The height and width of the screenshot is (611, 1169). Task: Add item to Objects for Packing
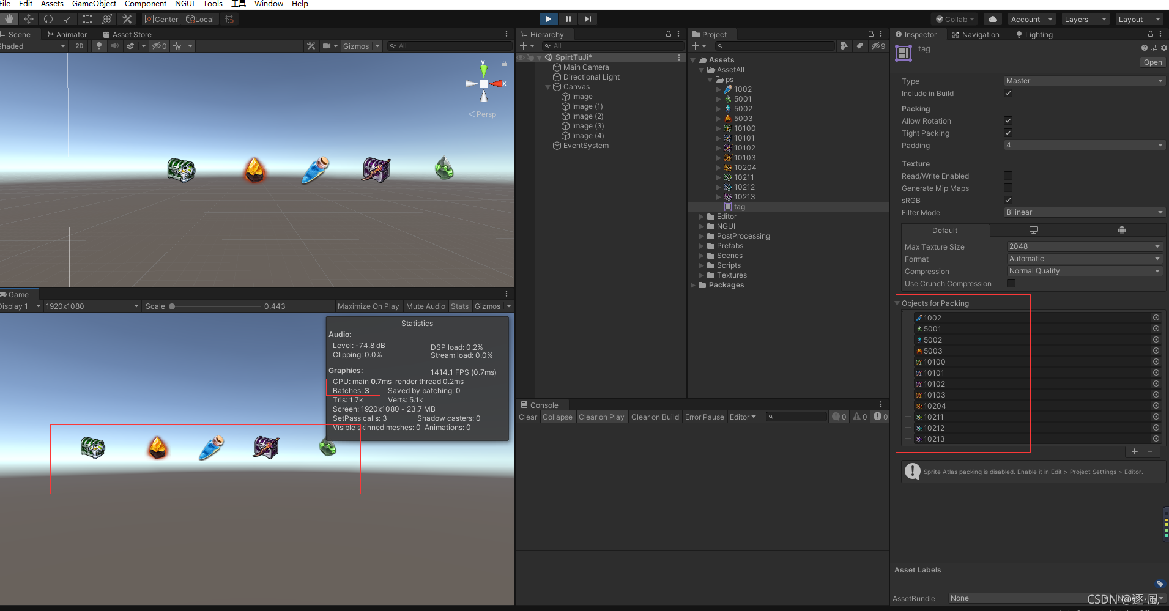[1134, 451]
